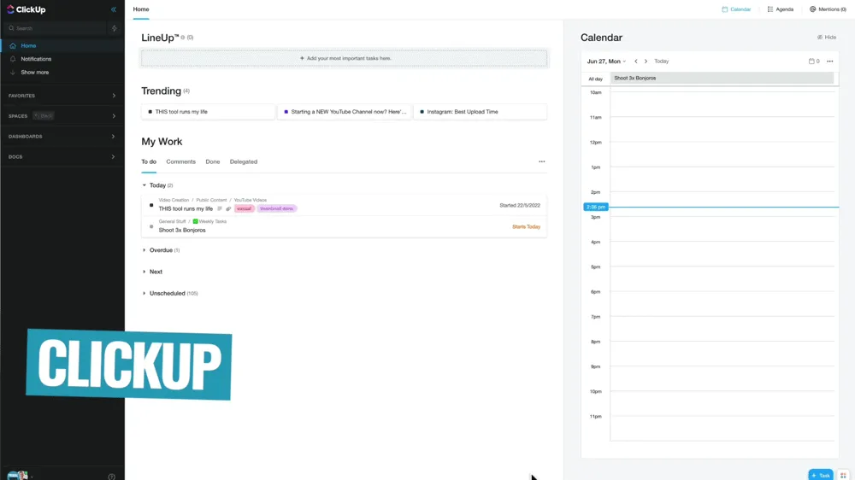This screenshot has width=855, height=480.
Task: Click the sidebar Search field
Action: point(56,28)
